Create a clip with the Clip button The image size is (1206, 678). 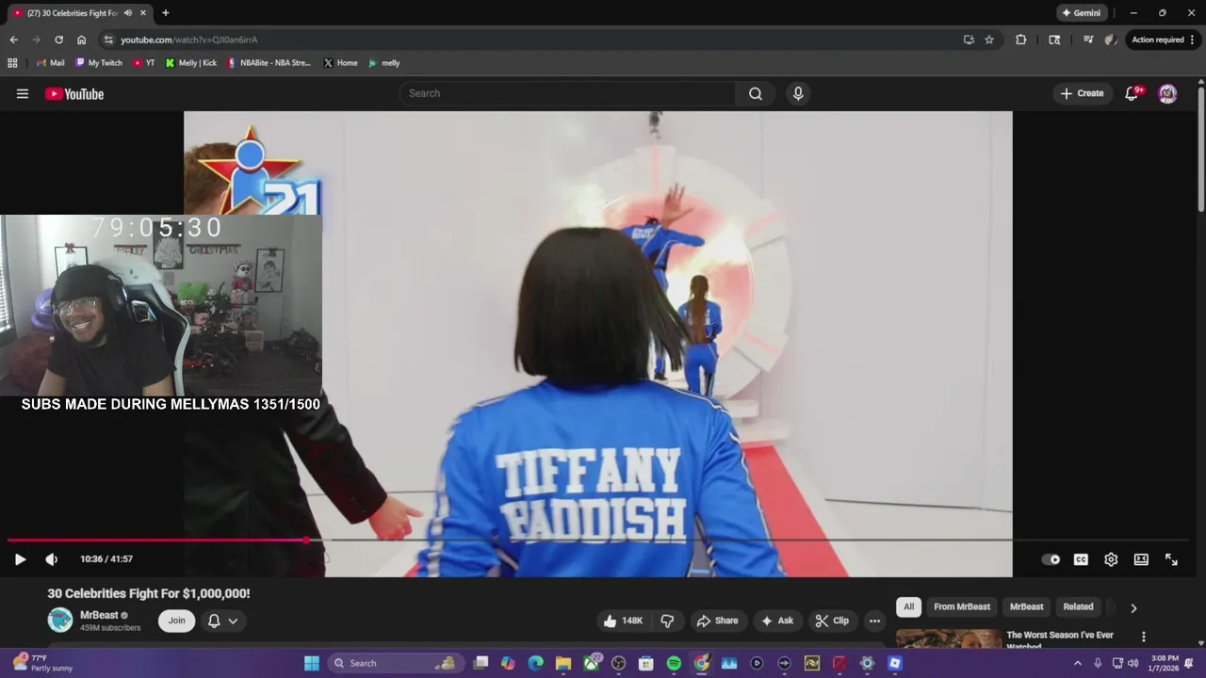(x=832, y=621)
